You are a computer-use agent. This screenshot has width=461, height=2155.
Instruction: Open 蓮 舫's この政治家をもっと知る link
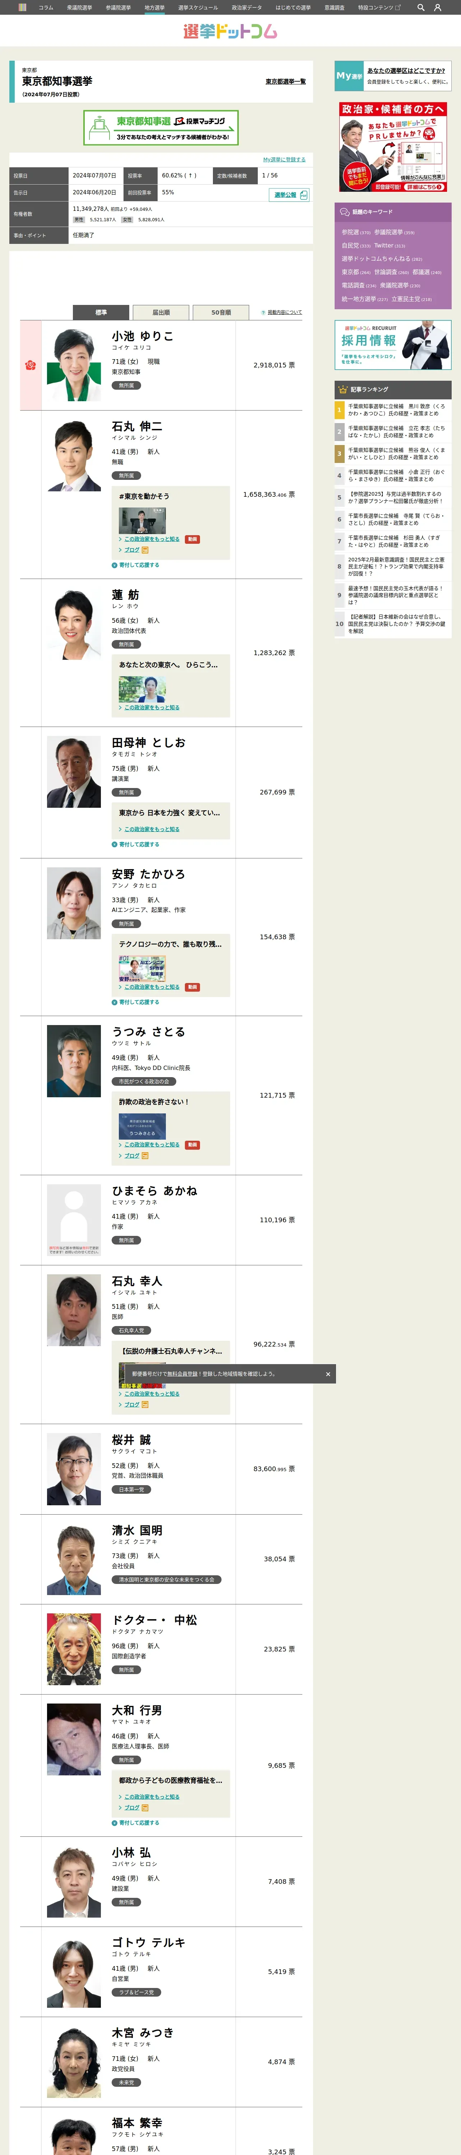click(x=152, y=708)
